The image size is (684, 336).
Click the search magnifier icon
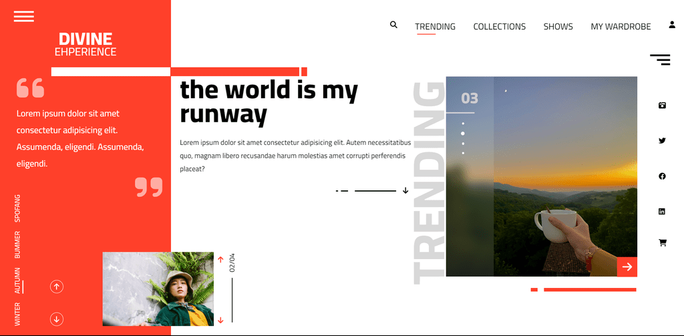[393, 25]
